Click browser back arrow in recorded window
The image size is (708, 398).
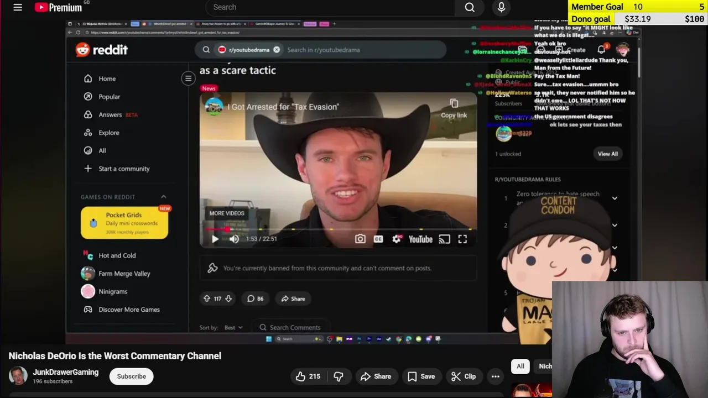point(70,33)
